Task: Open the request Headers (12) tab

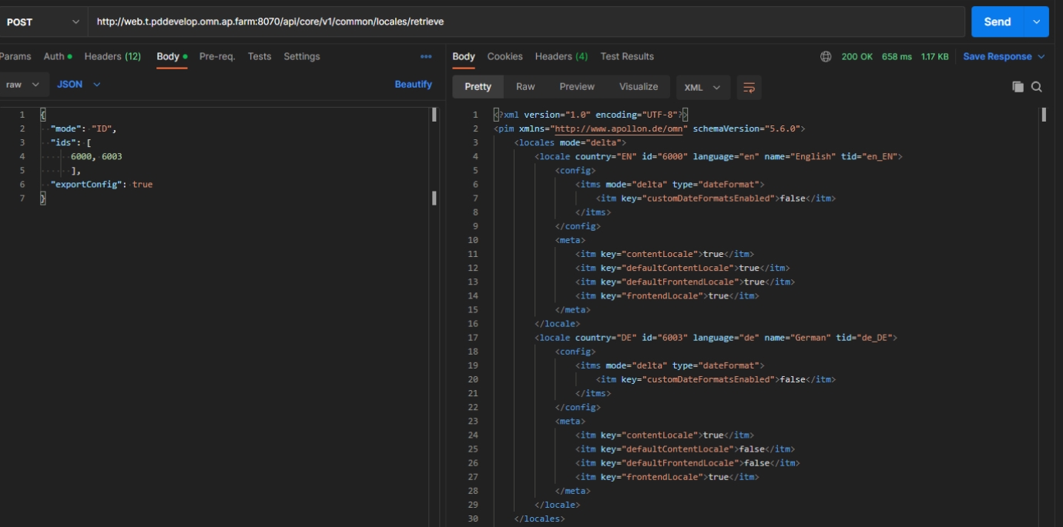Action: pos(112,56)
